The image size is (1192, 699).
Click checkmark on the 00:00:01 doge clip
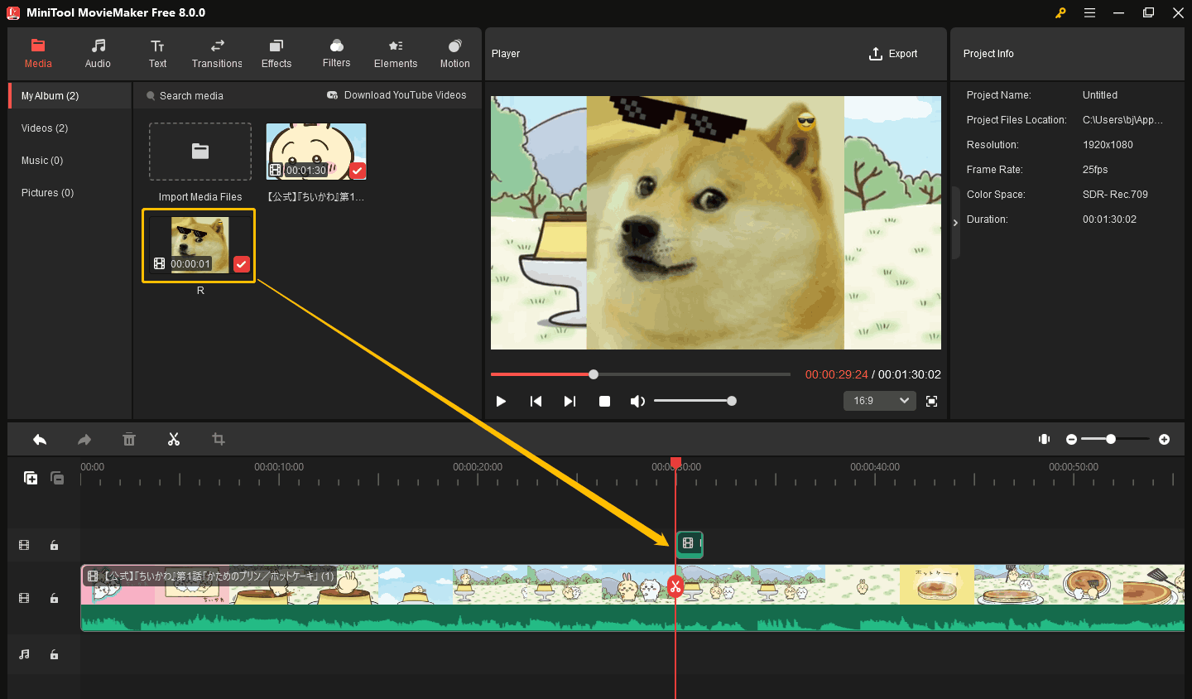pyautogui.click(x=241, y=264)
